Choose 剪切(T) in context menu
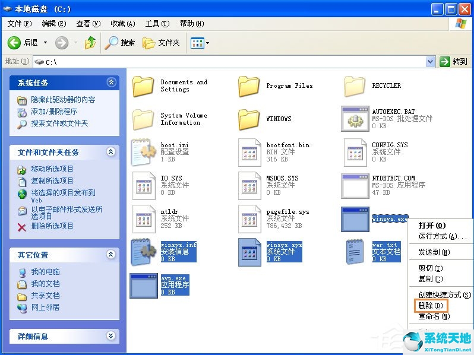Viewport: 474px width, 355px height. coord(431,268)
